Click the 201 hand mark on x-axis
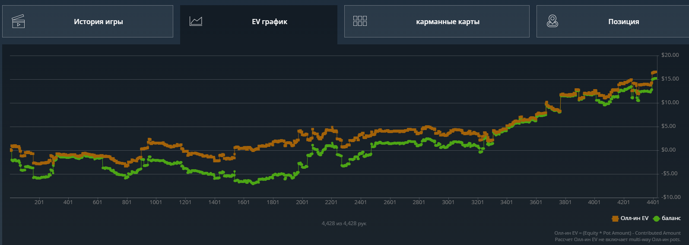The width and height of the screenshot is (689, 245). tap(39, 202)
